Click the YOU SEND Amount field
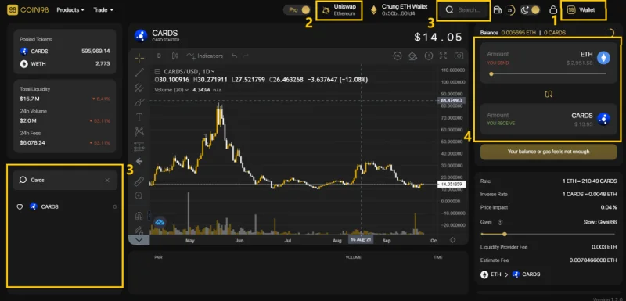This screenshot has height=301, width=626. pyautogui.click(x=498, y=54)
